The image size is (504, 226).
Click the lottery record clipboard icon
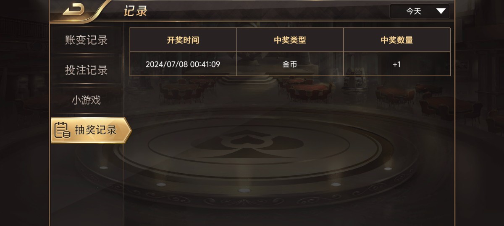pyautogui.click(x=62, y=130)
